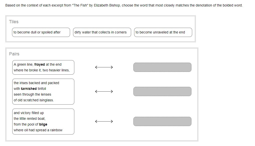The height and width of the screenshot is (146, 255).
Task: Pick the "dirty water that collects in corners" tile
Action: [x=102, y=32]
